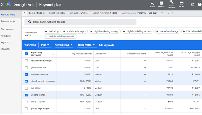
Task: Add 'digital marketing strategy' suggestion chip
Action: click(105, 31)
